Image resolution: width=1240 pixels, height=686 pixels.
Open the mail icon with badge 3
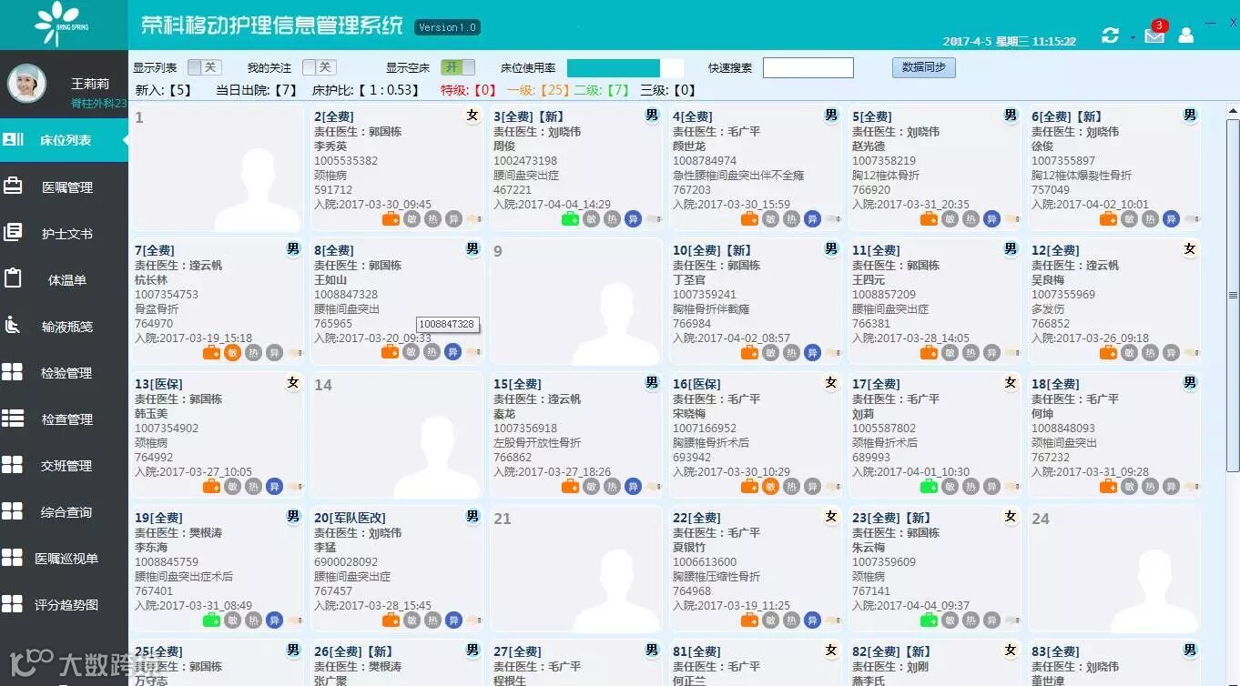pos(1154,35)
